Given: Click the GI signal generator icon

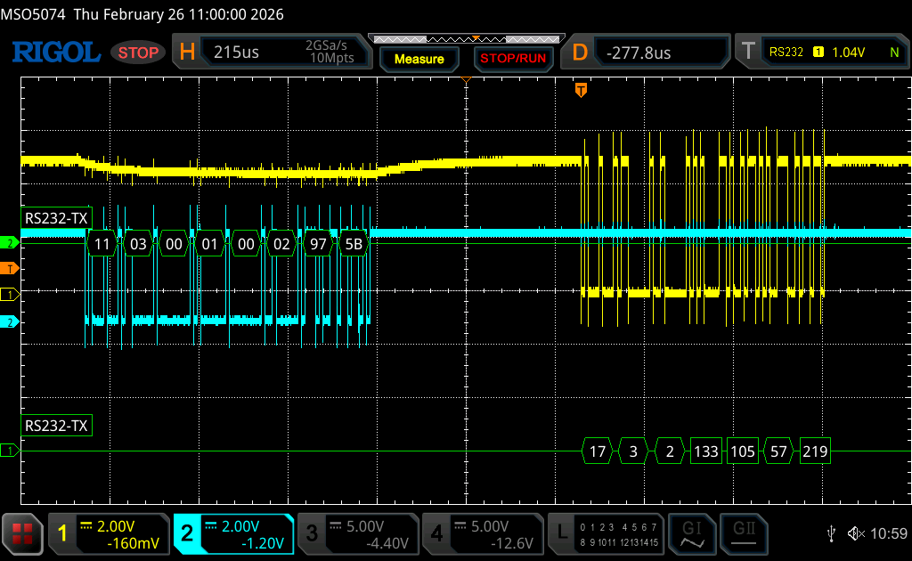Looking at the screenshot, I should (692, 533).
